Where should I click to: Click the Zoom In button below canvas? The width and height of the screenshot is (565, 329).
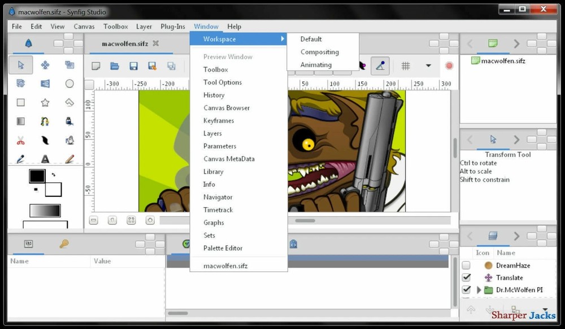tap(150, 220)
